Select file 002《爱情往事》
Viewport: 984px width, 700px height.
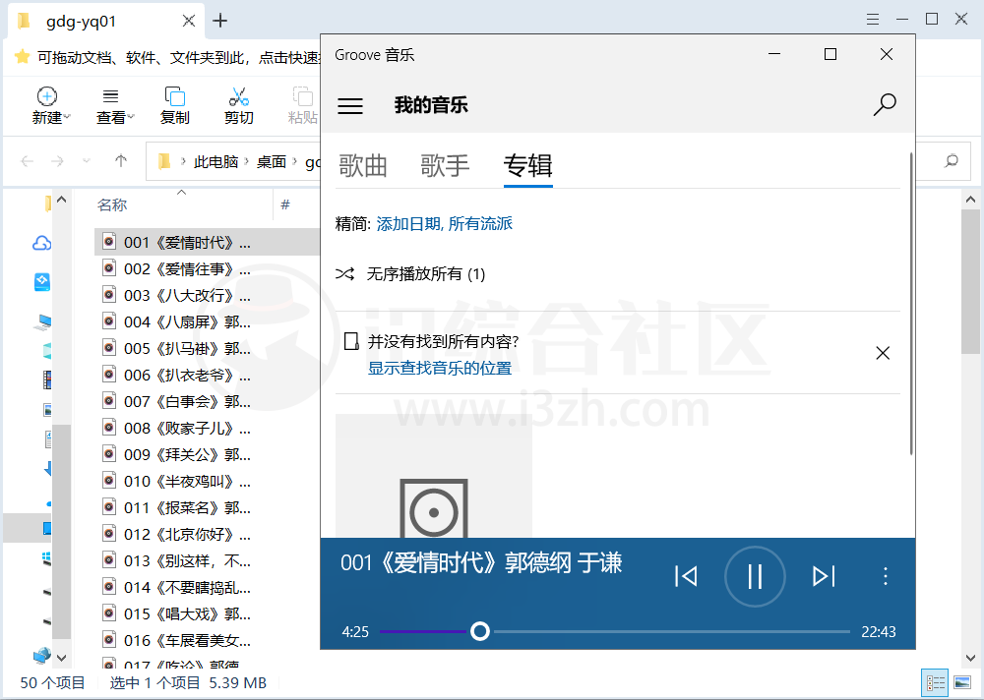click(187, 269)
